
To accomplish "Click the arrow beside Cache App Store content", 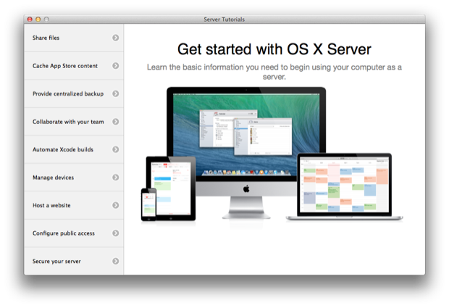I will pos(115,66).
